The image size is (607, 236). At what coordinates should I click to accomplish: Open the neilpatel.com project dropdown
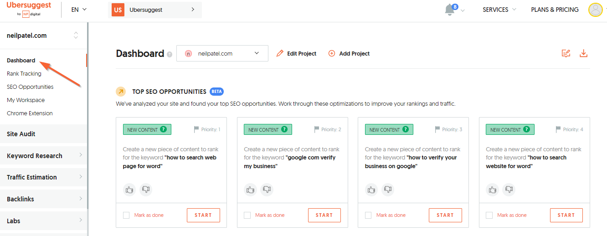tap(222, 53)
